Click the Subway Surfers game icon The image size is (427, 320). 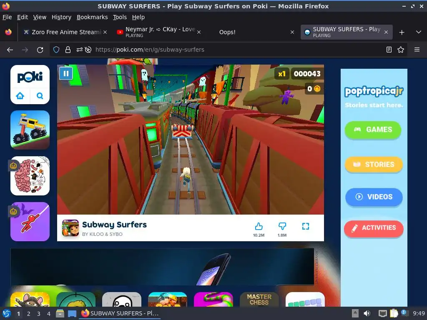coord(70,228)
